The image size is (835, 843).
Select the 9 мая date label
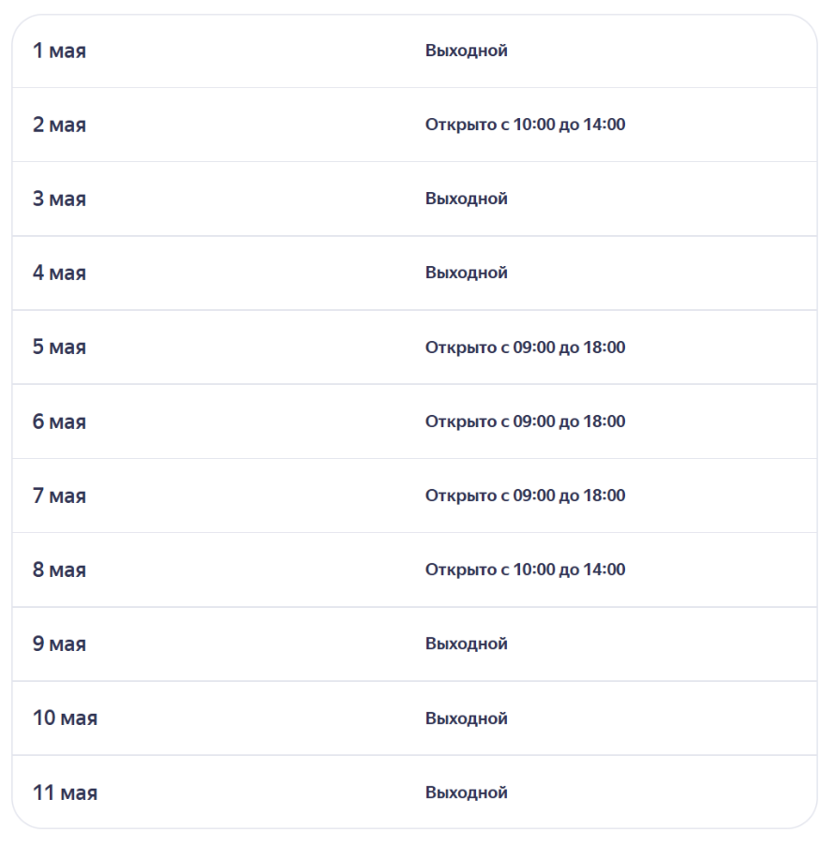tap(59, 644)
